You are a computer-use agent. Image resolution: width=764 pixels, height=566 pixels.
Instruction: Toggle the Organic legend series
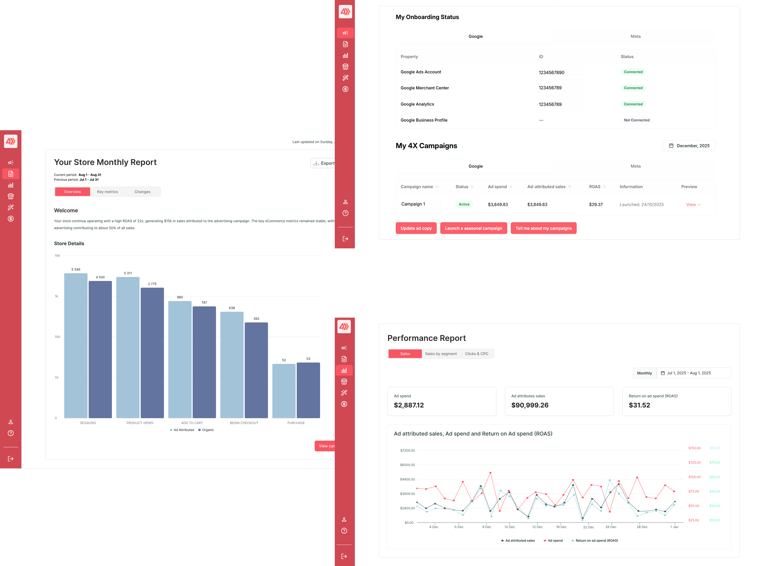click(x=206, y=430)
